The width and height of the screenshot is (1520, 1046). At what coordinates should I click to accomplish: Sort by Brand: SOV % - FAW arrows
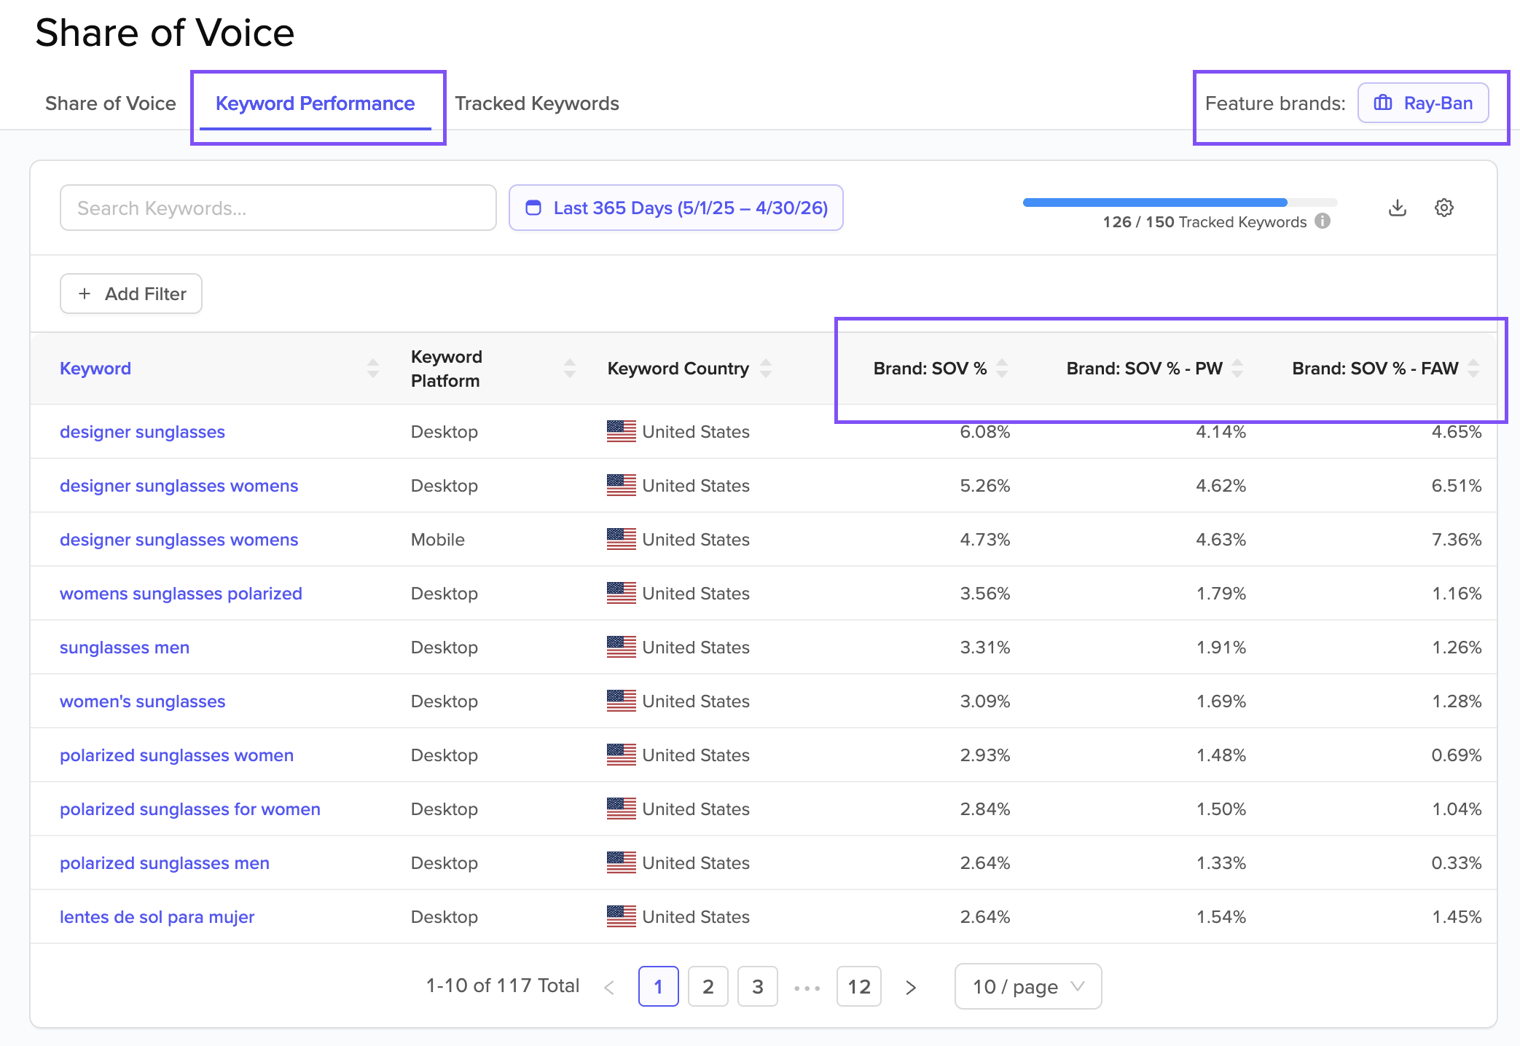(1473, 368)
